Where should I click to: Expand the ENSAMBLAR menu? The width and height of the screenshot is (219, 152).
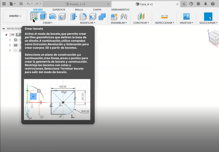[x=119, y=23]
